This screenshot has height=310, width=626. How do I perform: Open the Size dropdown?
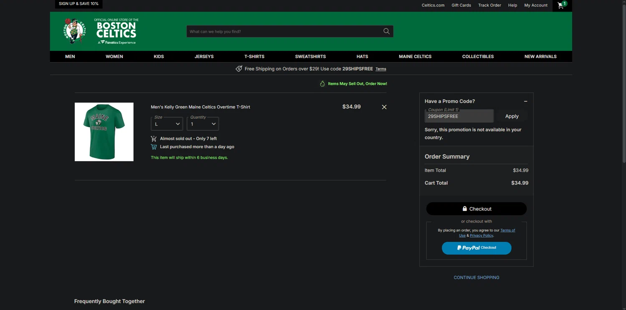pyautogui.click(x=167, y=124)
